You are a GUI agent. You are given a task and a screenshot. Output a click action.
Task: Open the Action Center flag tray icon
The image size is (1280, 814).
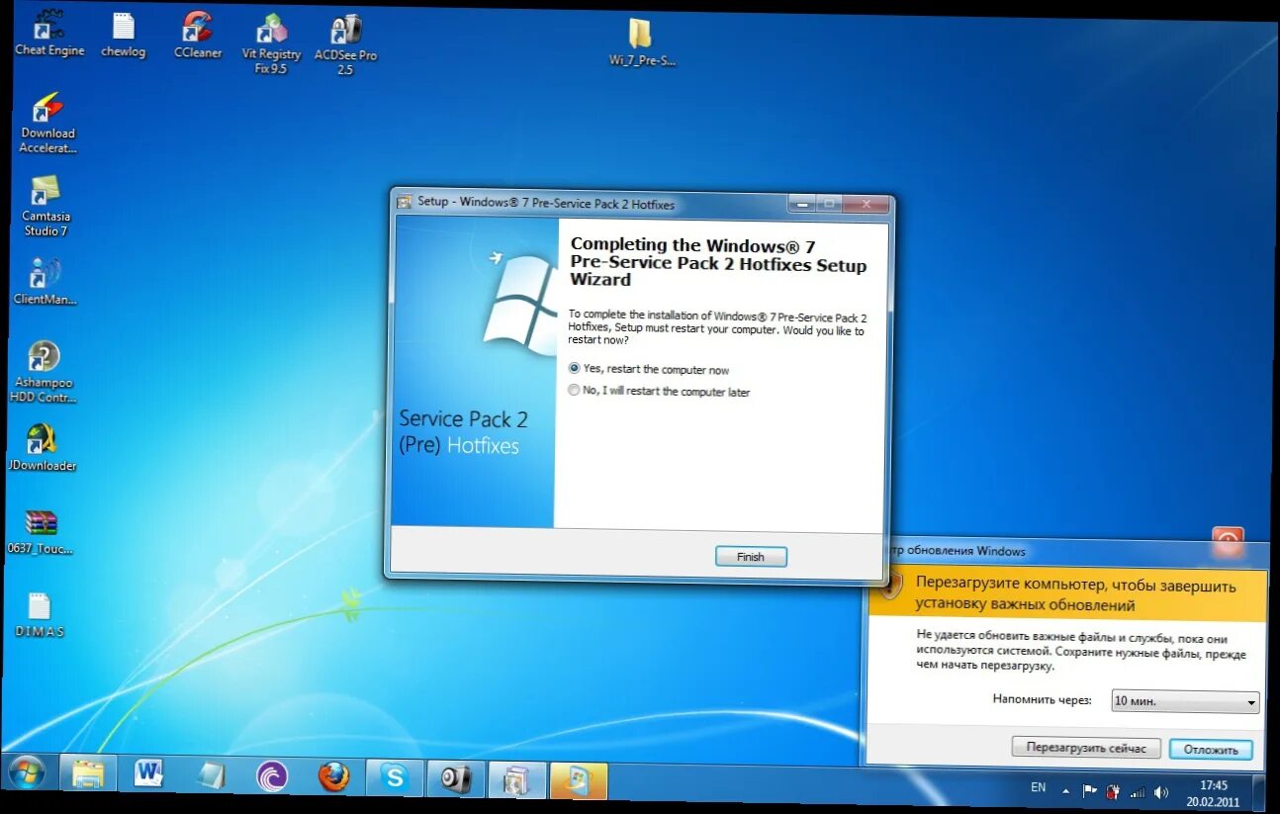(1089, 790)
